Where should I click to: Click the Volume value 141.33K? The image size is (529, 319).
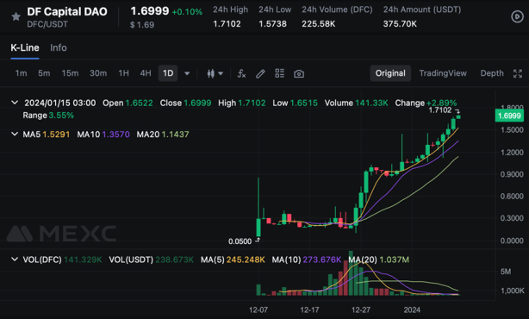[371, 103]
